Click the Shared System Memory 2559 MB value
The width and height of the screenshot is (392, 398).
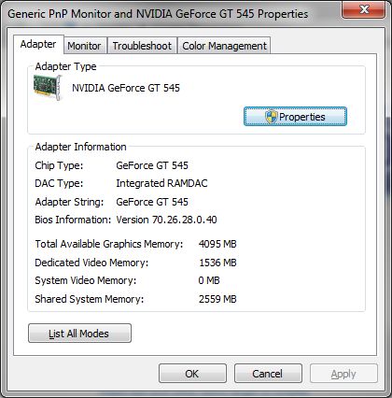point(217,299)
